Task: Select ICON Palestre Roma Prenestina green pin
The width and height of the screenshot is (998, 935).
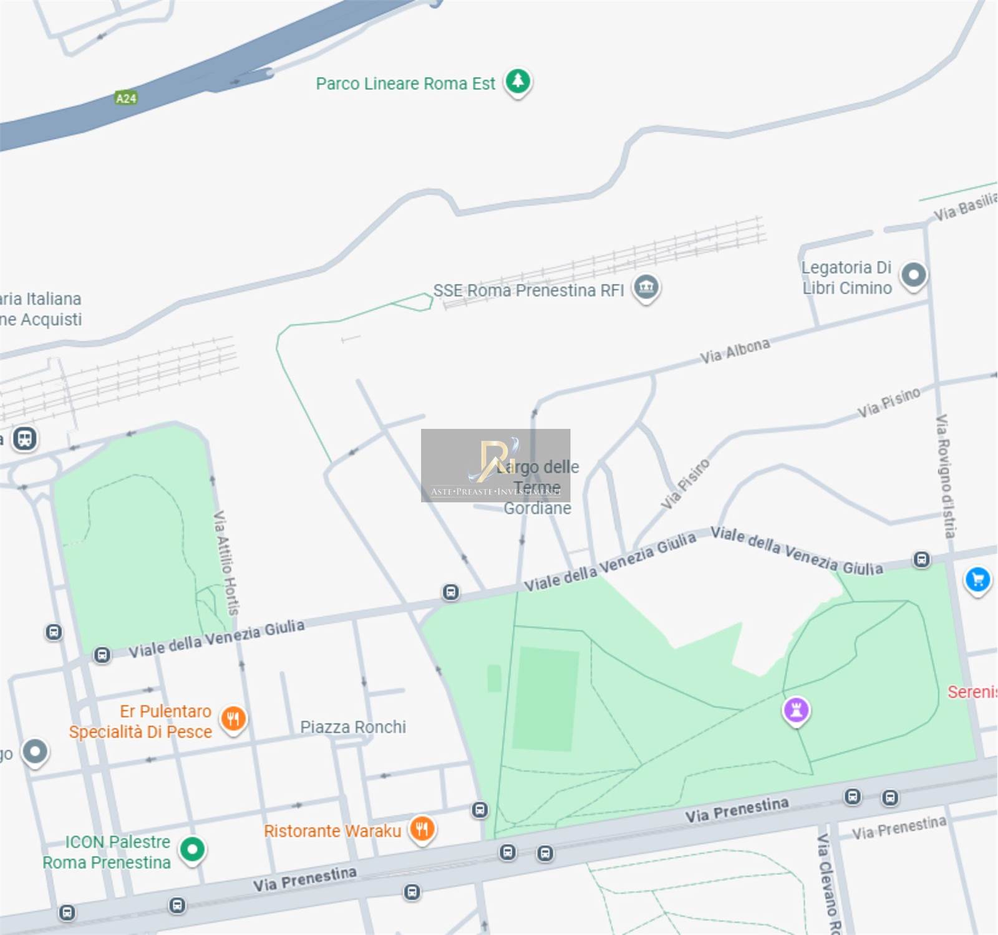Action: point(192,850)
